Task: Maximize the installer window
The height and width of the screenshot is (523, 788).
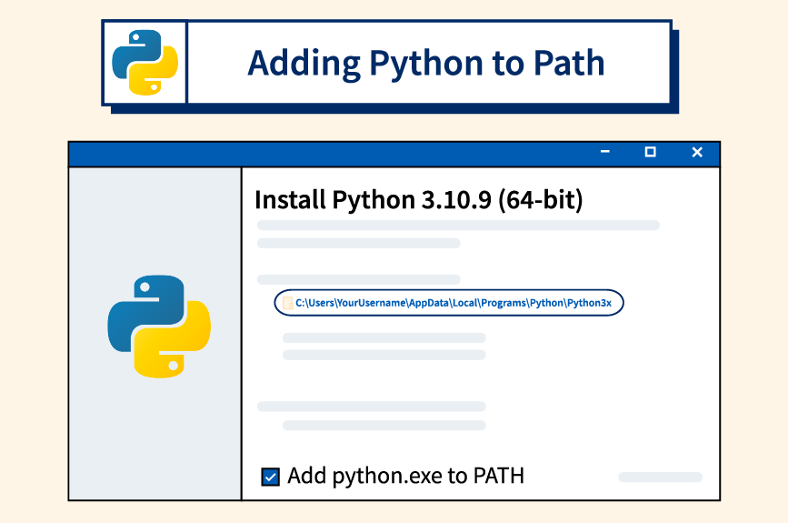Action: [x=650, y=151]
